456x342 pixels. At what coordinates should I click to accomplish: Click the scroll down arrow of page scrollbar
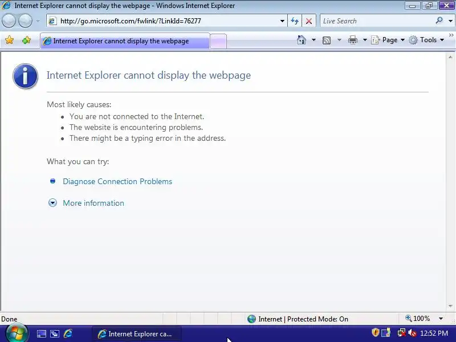[x=450, y=306]
